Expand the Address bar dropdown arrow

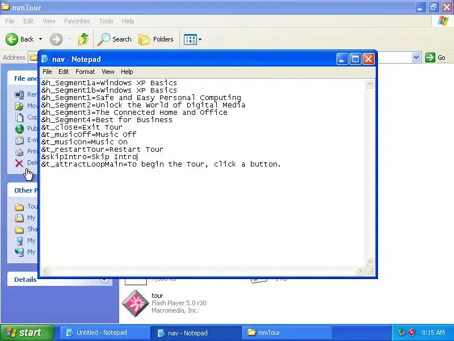pyautogui.click(x=416, y=57)
